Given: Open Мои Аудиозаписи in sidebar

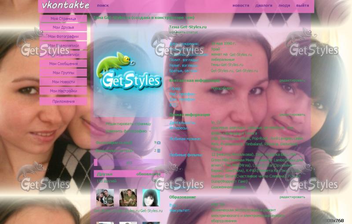Looking at the screenshot, I should pyautogui.click(x=63, y=55).
